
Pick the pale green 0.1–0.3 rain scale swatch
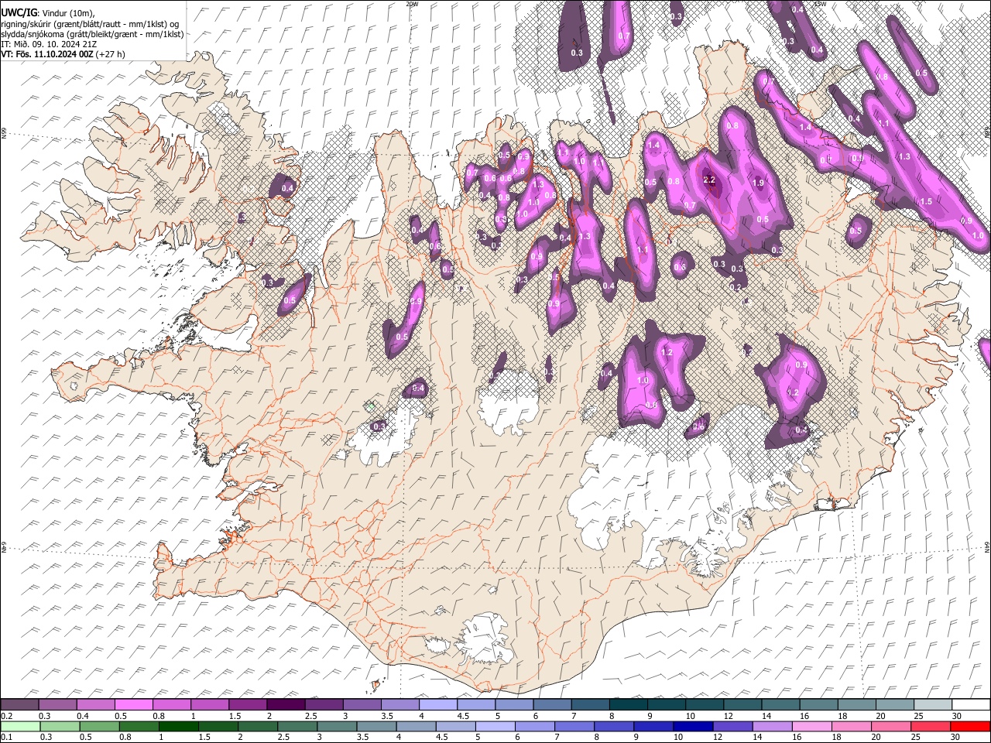tap(19, 726)
